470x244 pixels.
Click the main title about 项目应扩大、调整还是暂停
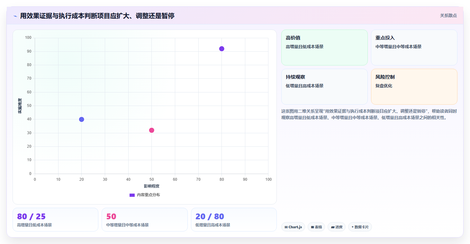click(x=97, y=16)
